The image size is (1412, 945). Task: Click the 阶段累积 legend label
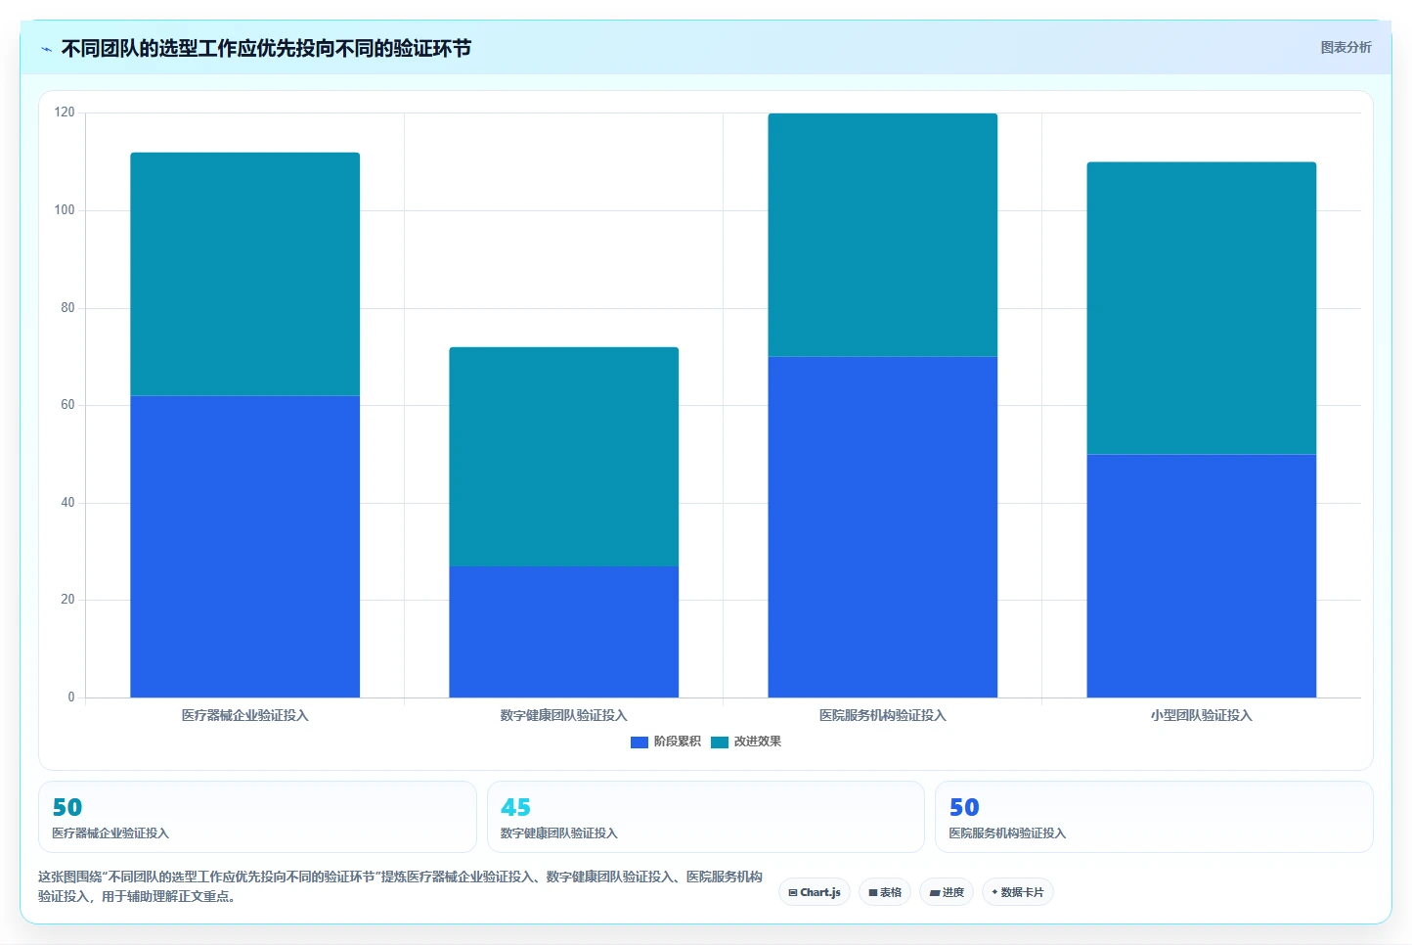click(x=678, y=742)
